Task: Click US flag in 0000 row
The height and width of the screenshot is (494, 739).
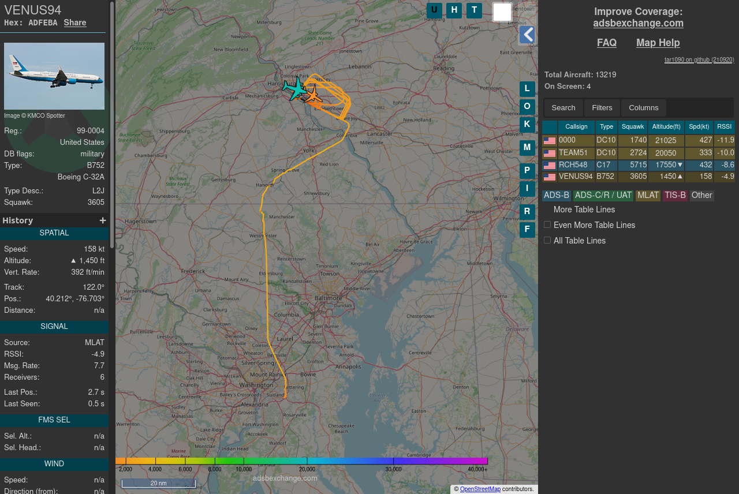Action: [x=550, y=141]
